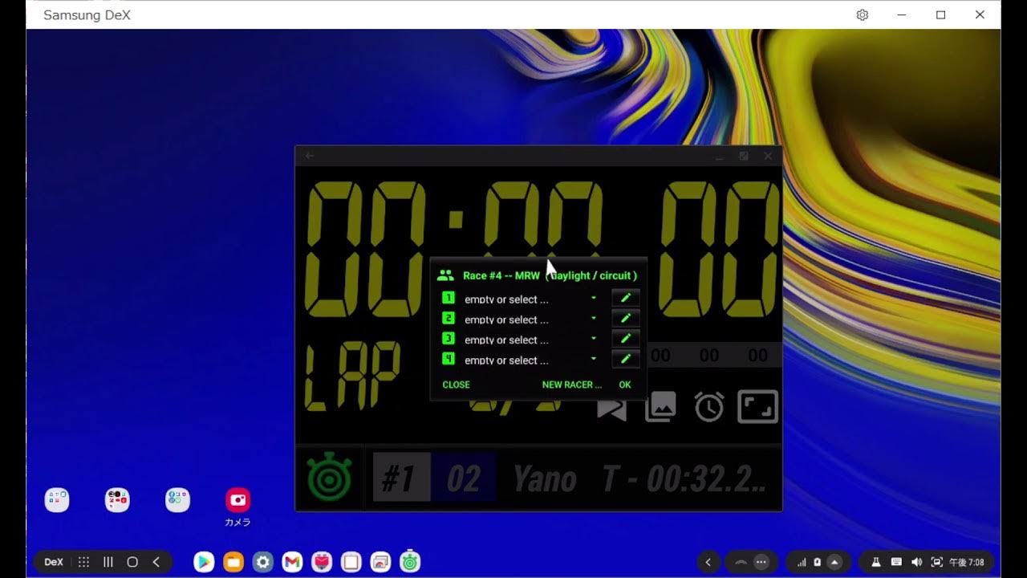Click the green number 4 slot badge

coord(449,358)
